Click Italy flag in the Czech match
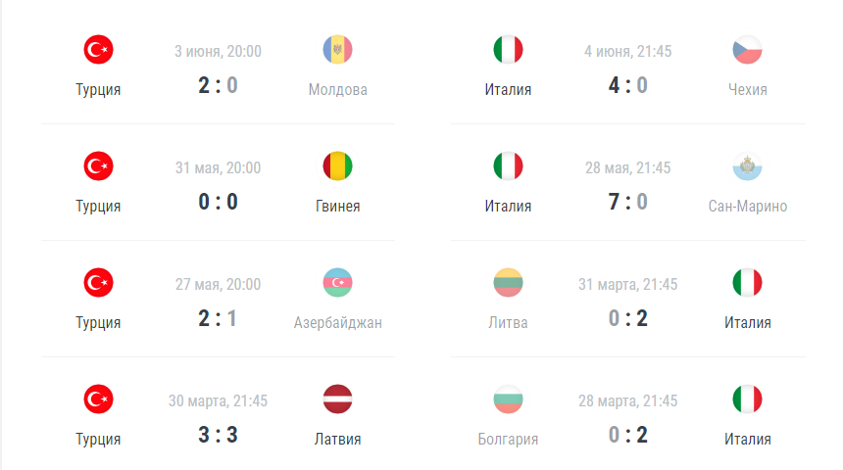Screen dimensions: 843x470 [508, 49]
